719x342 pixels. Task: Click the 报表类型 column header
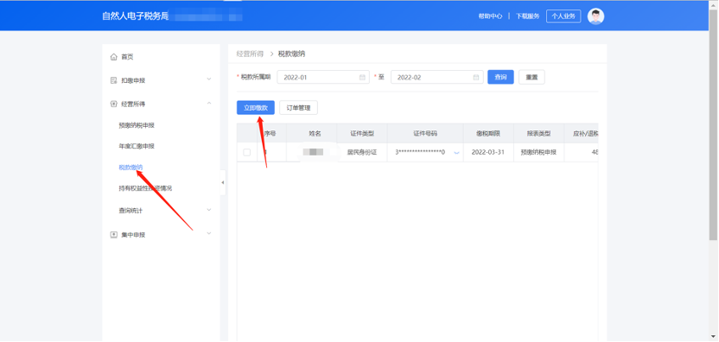click(x=538, y=133)
